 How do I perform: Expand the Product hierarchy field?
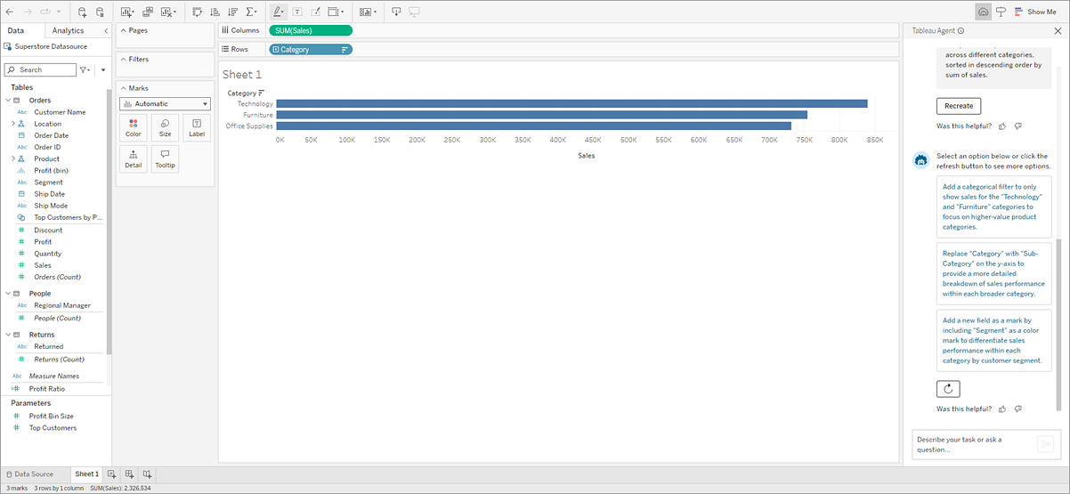click(13, 158)
